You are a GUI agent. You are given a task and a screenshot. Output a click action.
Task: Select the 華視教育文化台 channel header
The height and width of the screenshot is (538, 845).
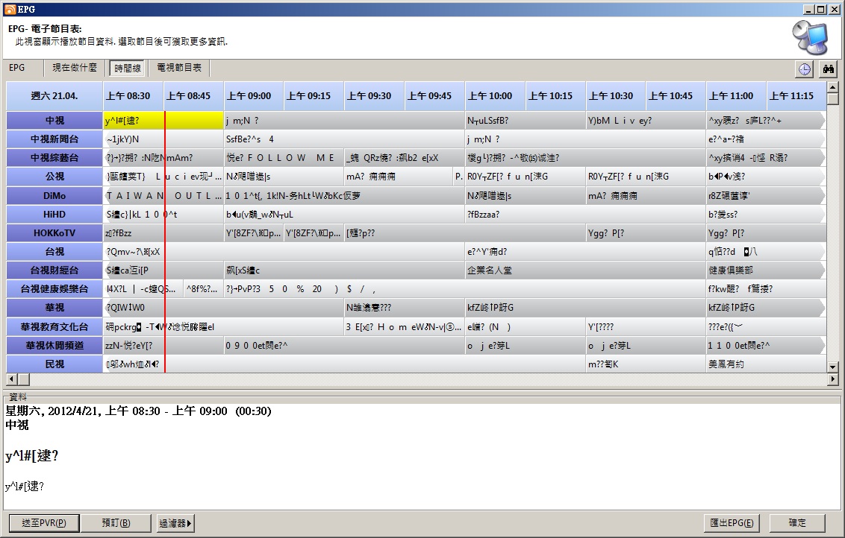54,326
